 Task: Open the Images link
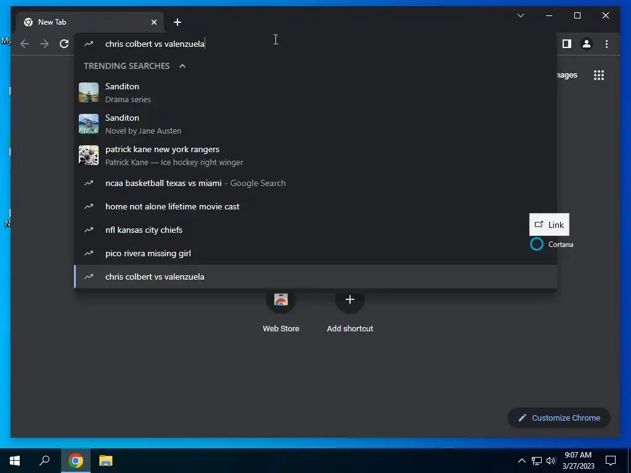pyautogui.click(x=567, y=75)
